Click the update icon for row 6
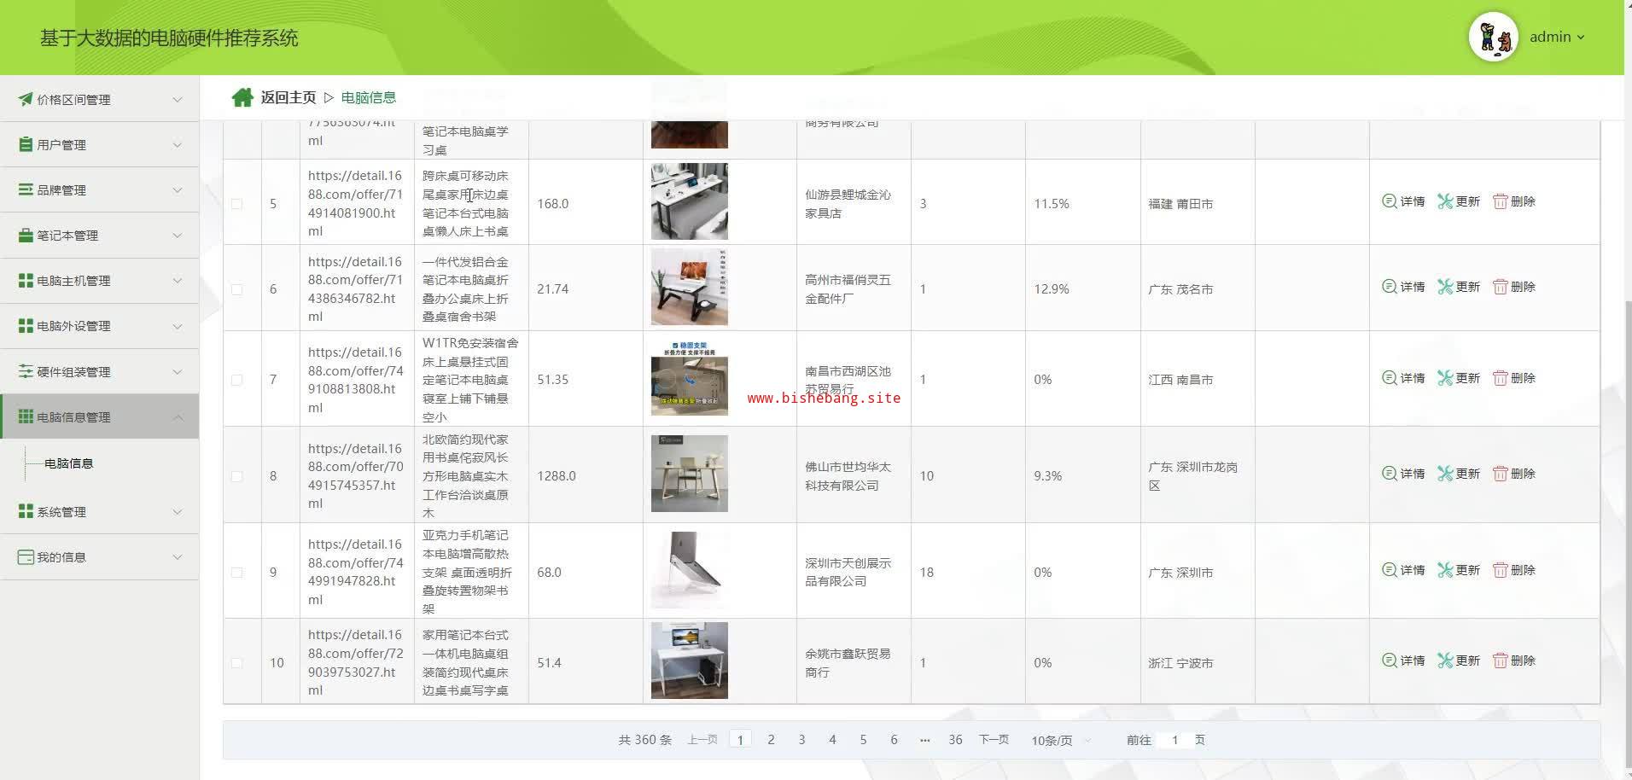 point(1444,287)
